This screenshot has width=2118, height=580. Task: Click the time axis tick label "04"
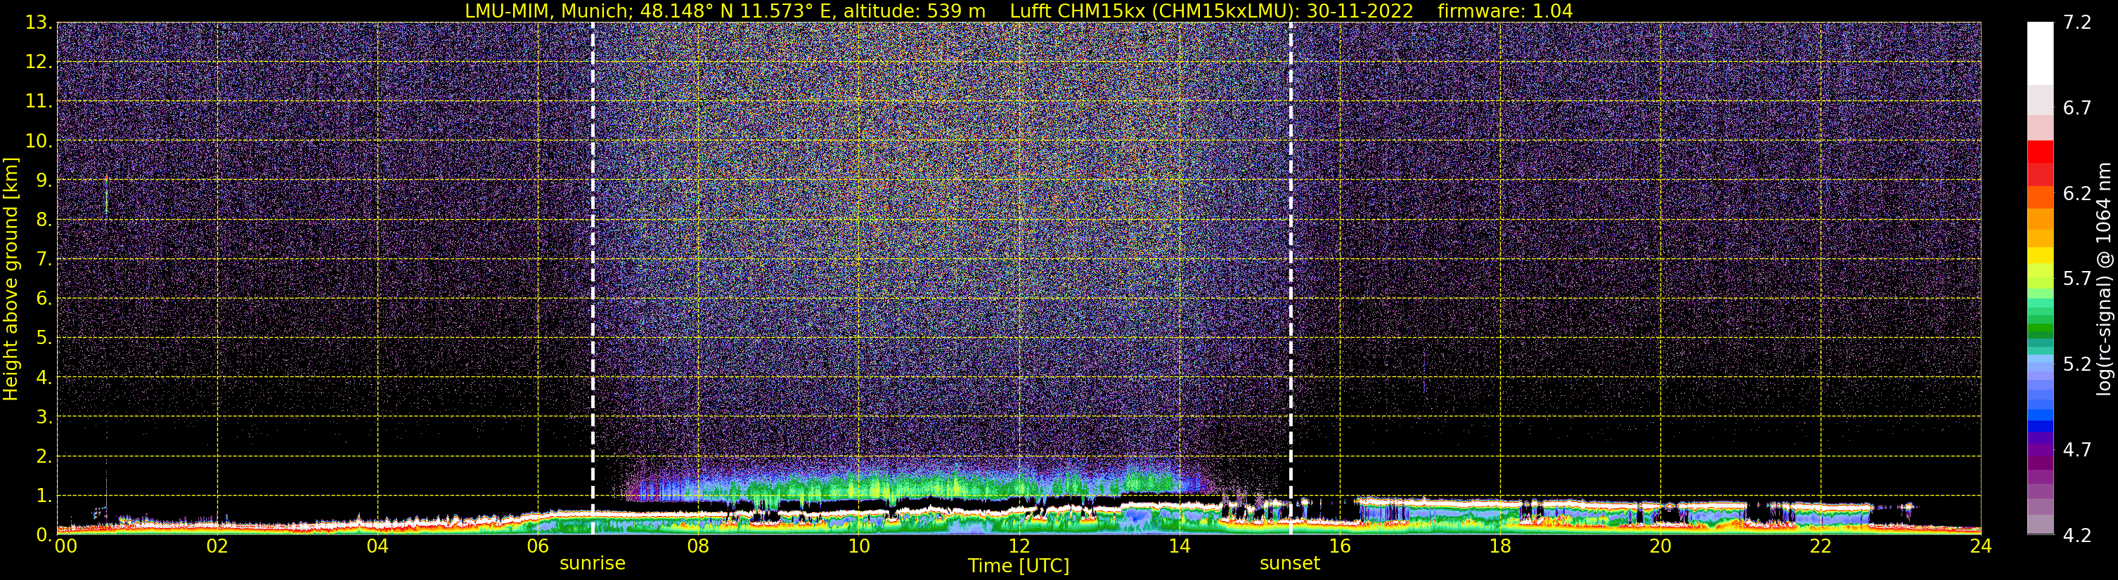pyautogui.click(x=377, y=546)
